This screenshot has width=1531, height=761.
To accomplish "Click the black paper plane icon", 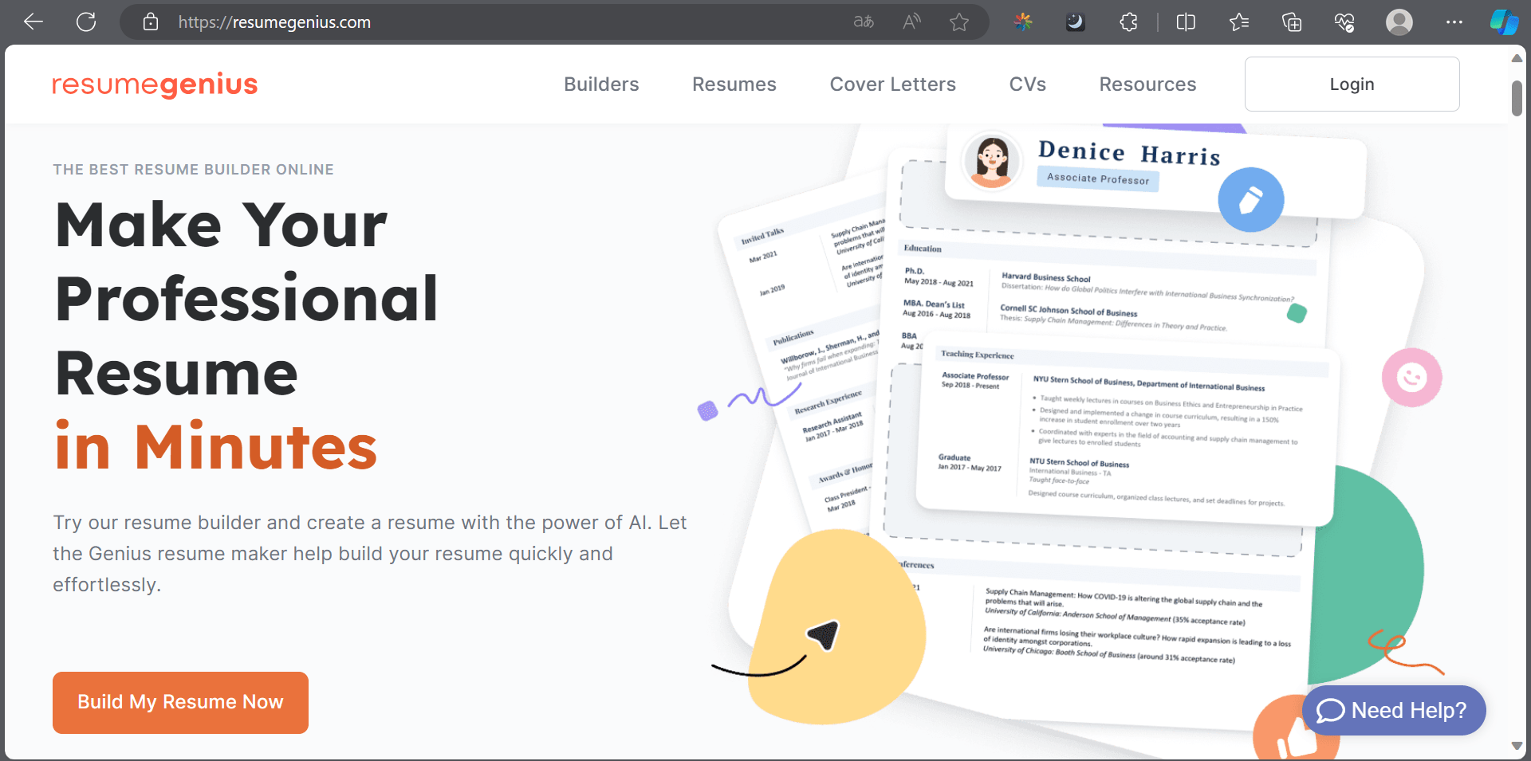I will click(x=824, y=634).
